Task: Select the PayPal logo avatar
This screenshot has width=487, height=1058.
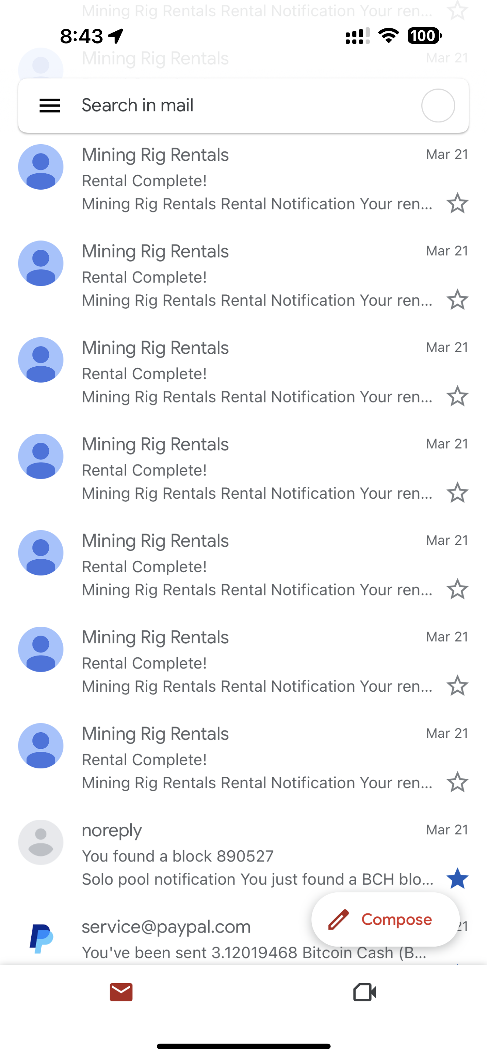Action: (x=41, y=938)
